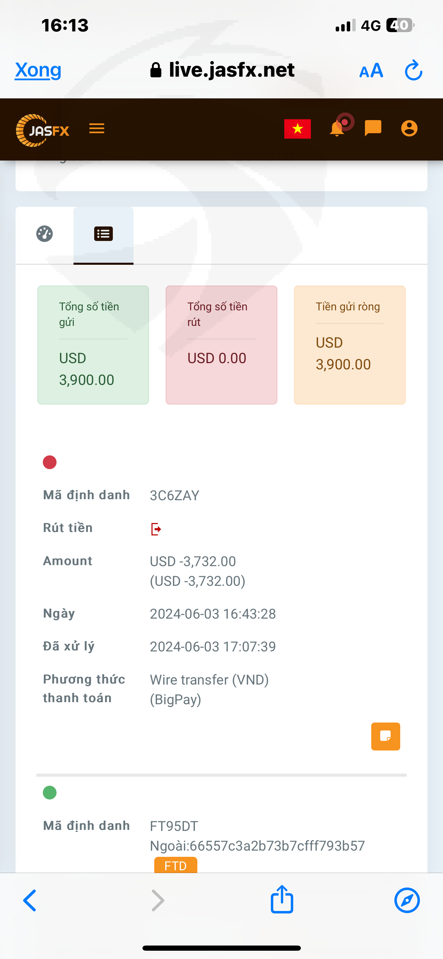Tap the red withdrawal arrow icon
The width and height of the screenshot is (443, 959).
[x=156, y=529]
